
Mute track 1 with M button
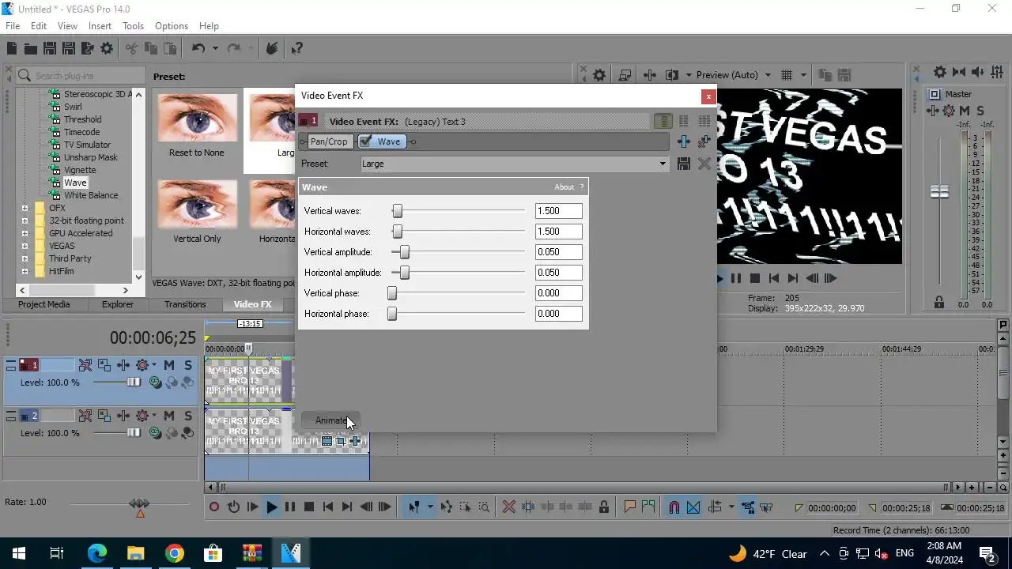(x=169, y=365)
